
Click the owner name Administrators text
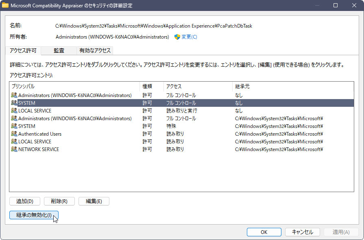point(112,37)
